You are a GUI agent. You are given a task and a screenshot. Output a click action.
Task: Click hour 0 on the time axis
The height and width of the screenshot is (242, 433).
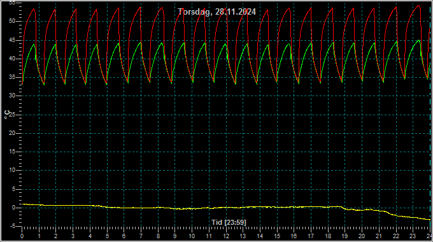tap(22, 236)
